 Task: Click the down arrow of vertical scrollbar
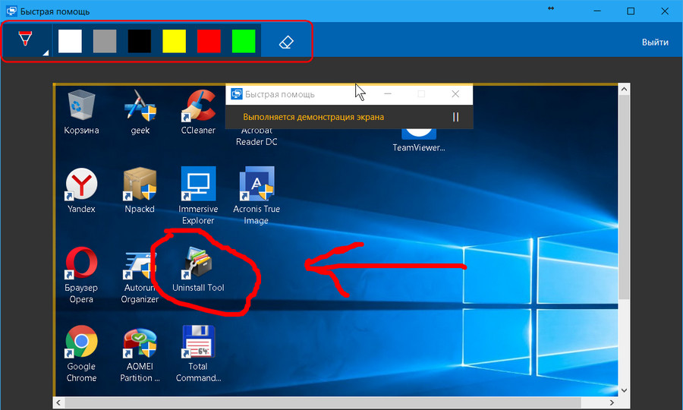click(624, 390)
